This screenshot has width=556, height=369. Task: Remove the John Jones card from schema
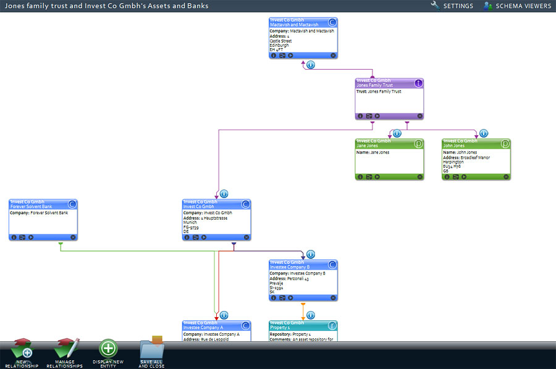click(506, 176)
